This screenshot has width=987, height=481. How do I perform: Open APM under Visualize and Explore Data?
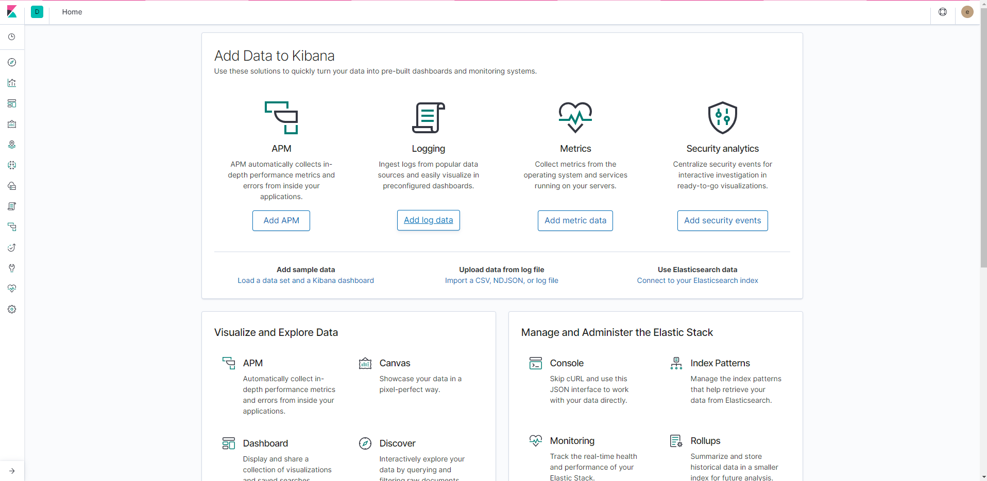point(253,363)
